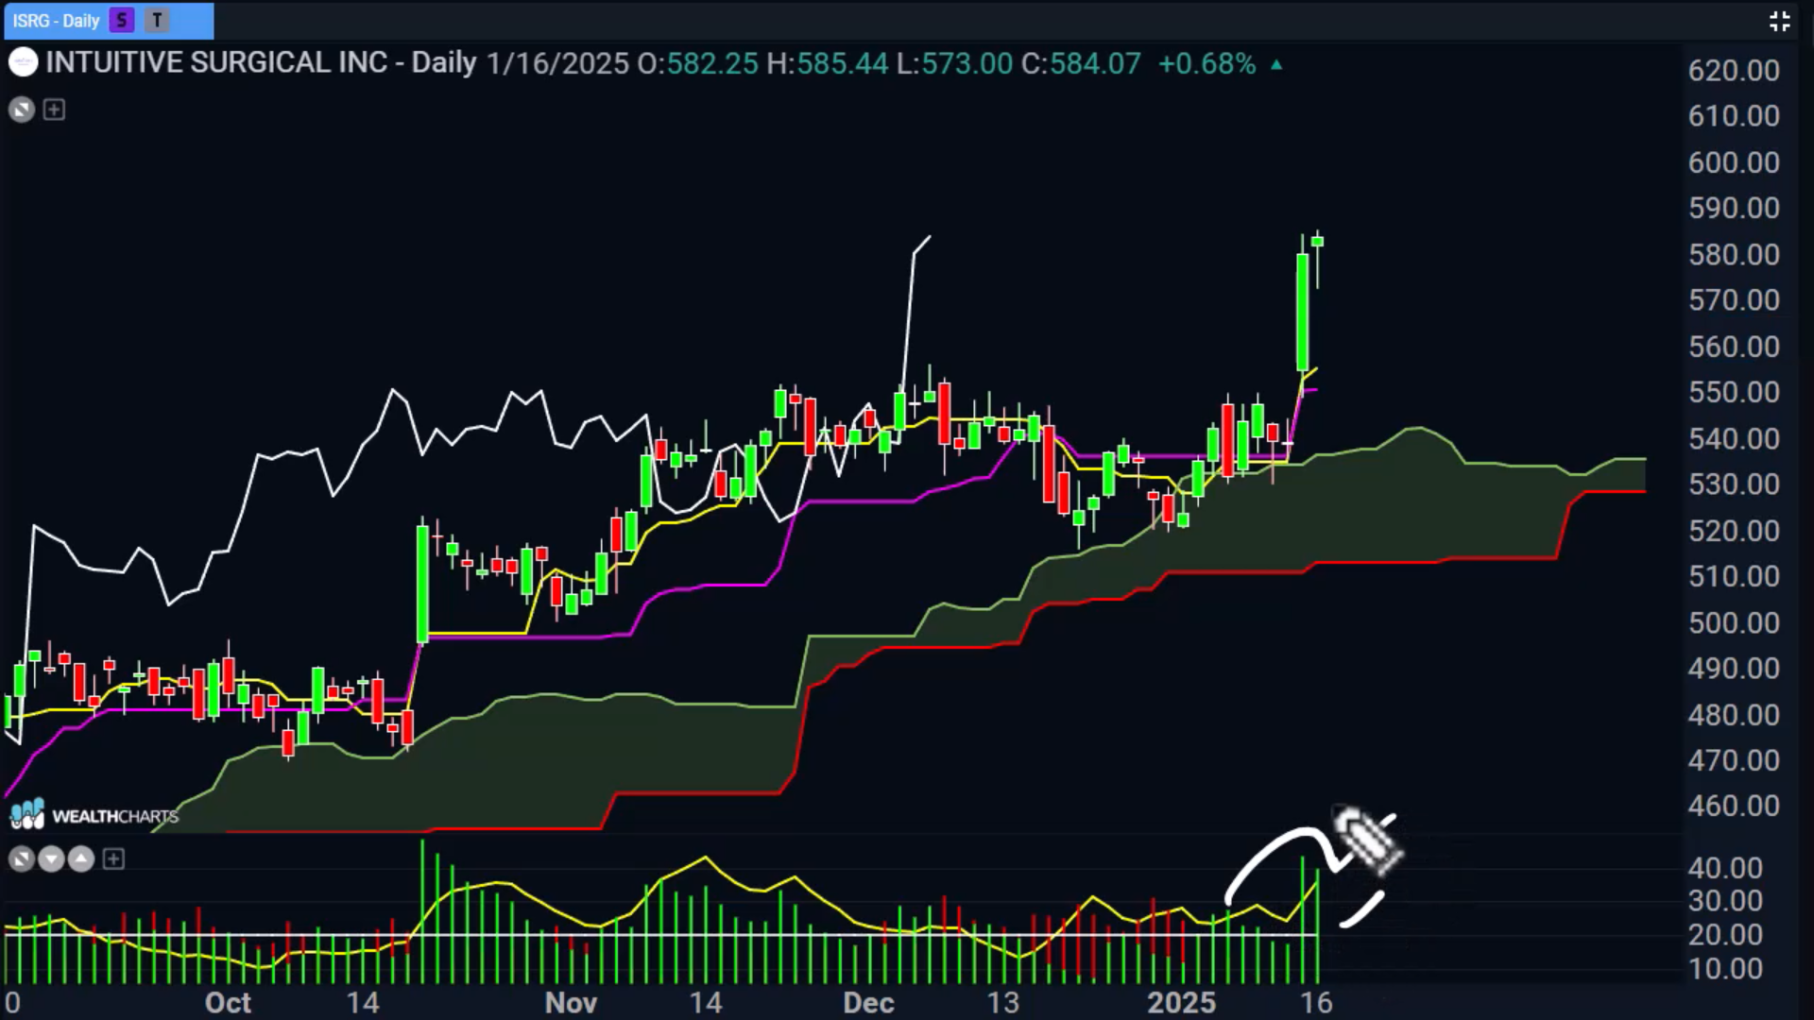Viewport: 1814px width, 1020px height.
Task: Click the 550.00 price axis label
Action: [1734, 392]
